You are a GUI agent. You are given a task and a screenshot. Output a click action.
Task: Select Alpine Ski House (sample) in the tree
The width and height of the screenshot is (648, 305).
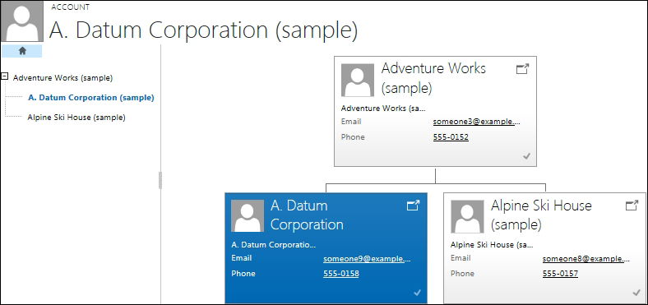coord(76,118)
